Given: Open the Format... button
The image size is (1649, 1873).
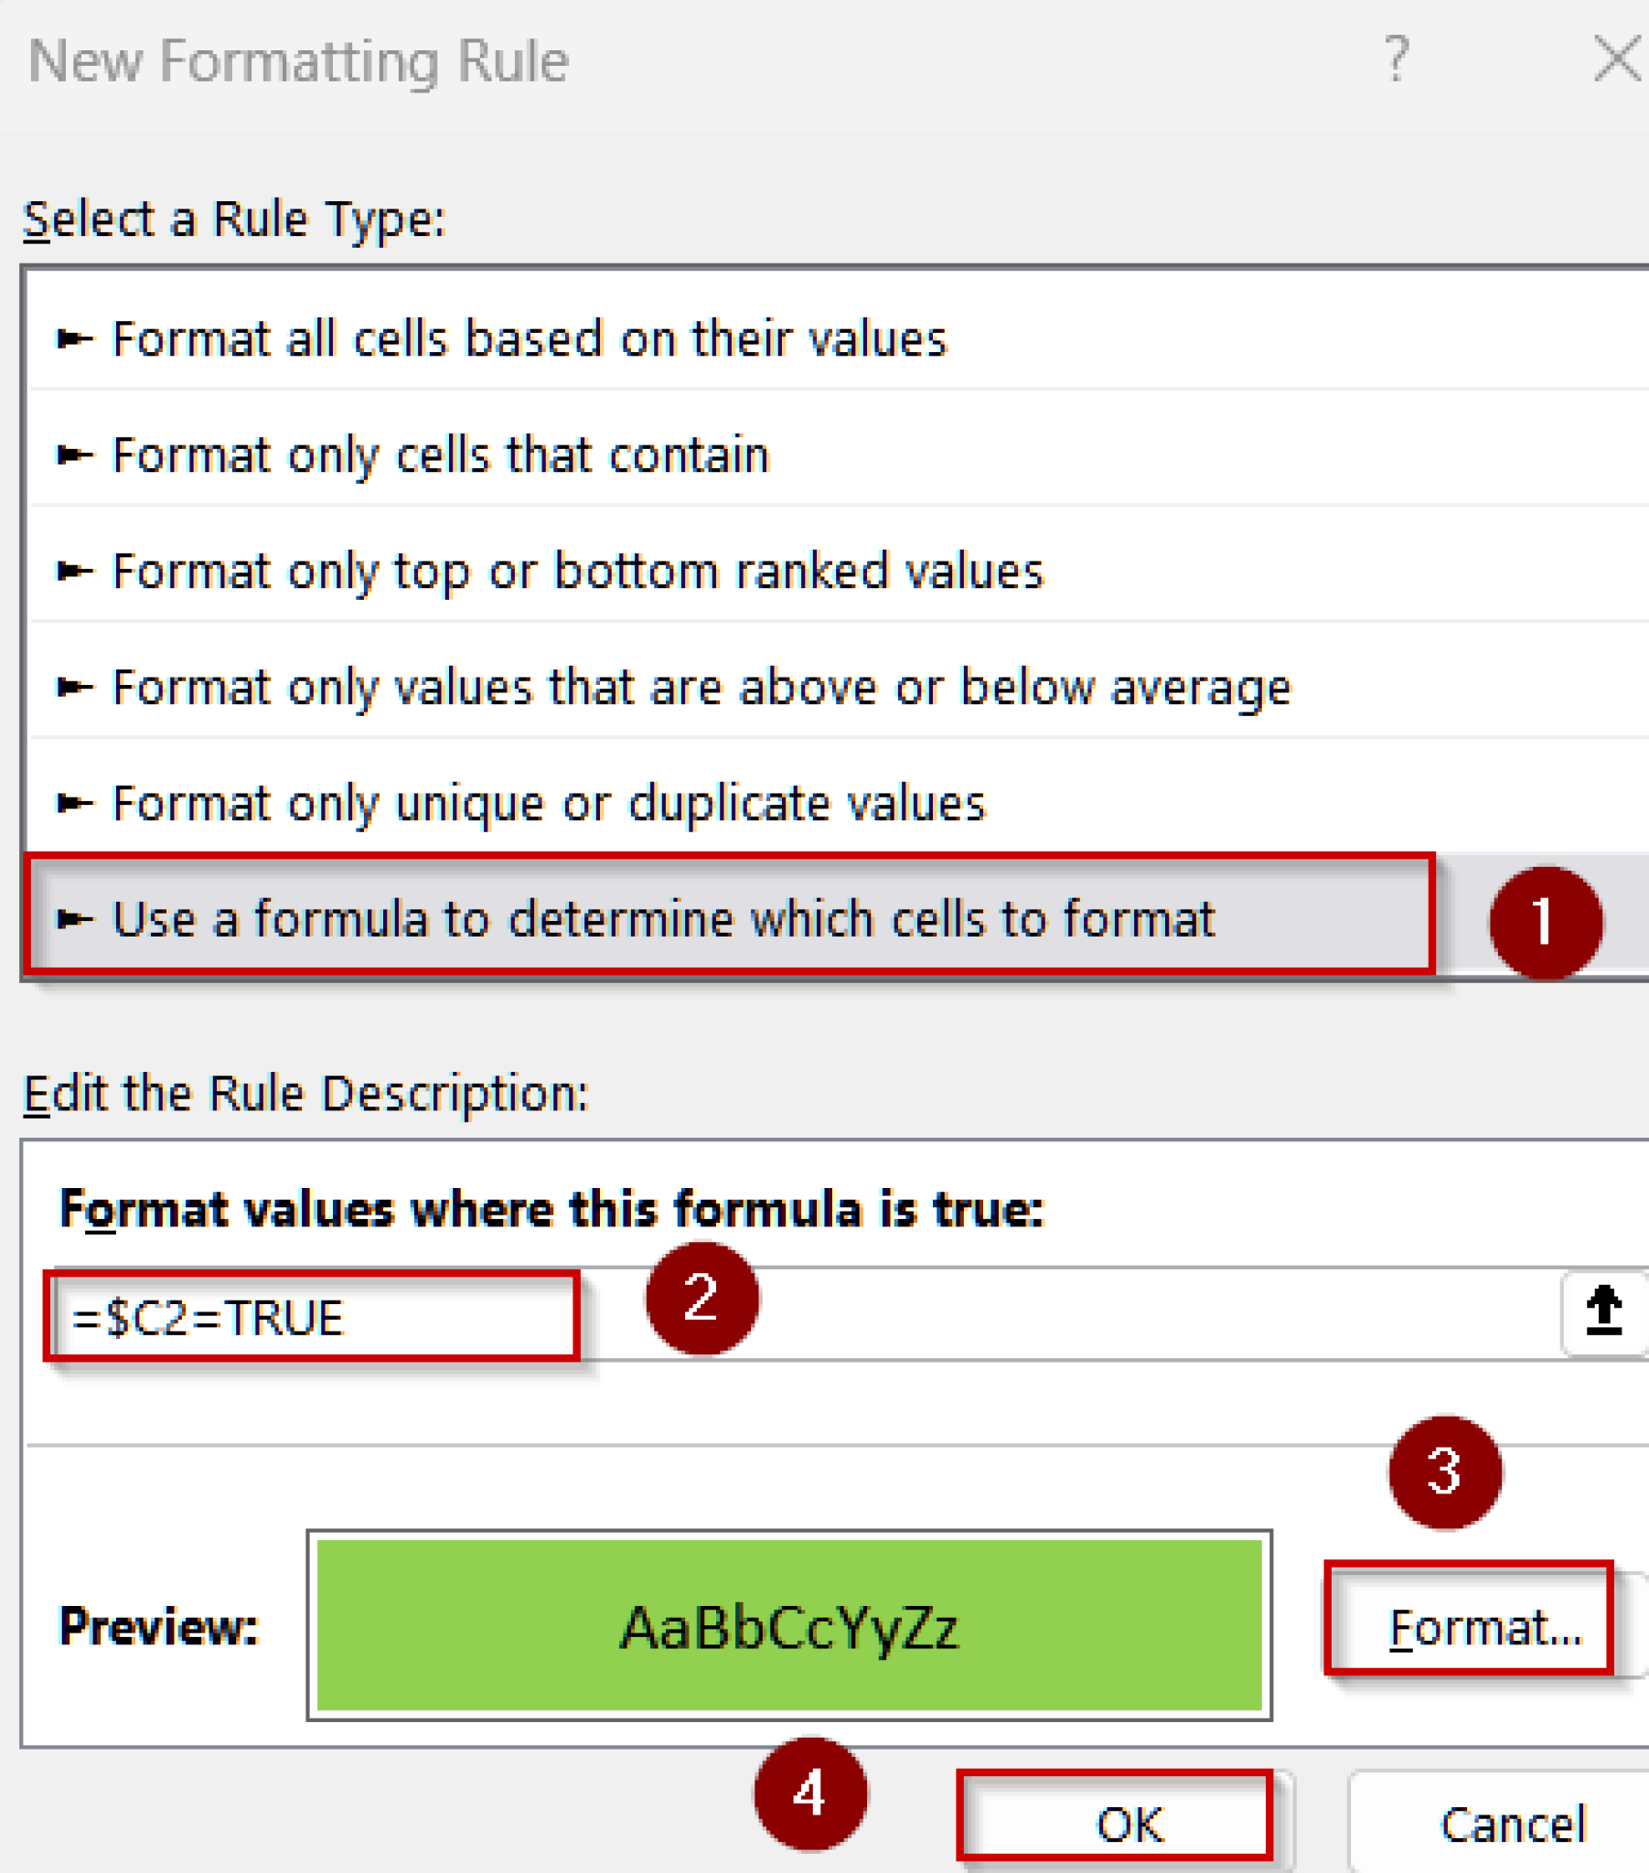Looking at the screenshot, I should point(1484,1628).
